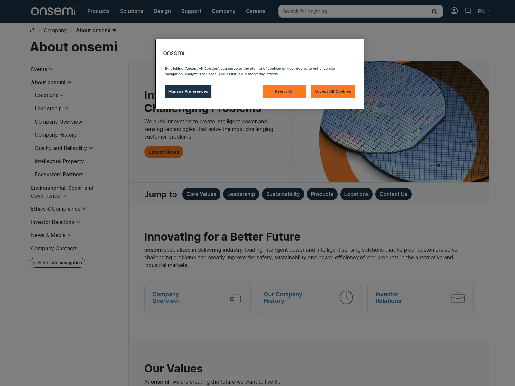Click Hide side navigation button
The image size is (515, 386).
[57, 262]
